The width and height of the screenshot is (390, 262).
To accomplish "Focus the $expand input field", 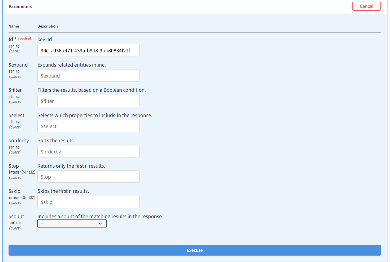I will (x=88, y=75).
